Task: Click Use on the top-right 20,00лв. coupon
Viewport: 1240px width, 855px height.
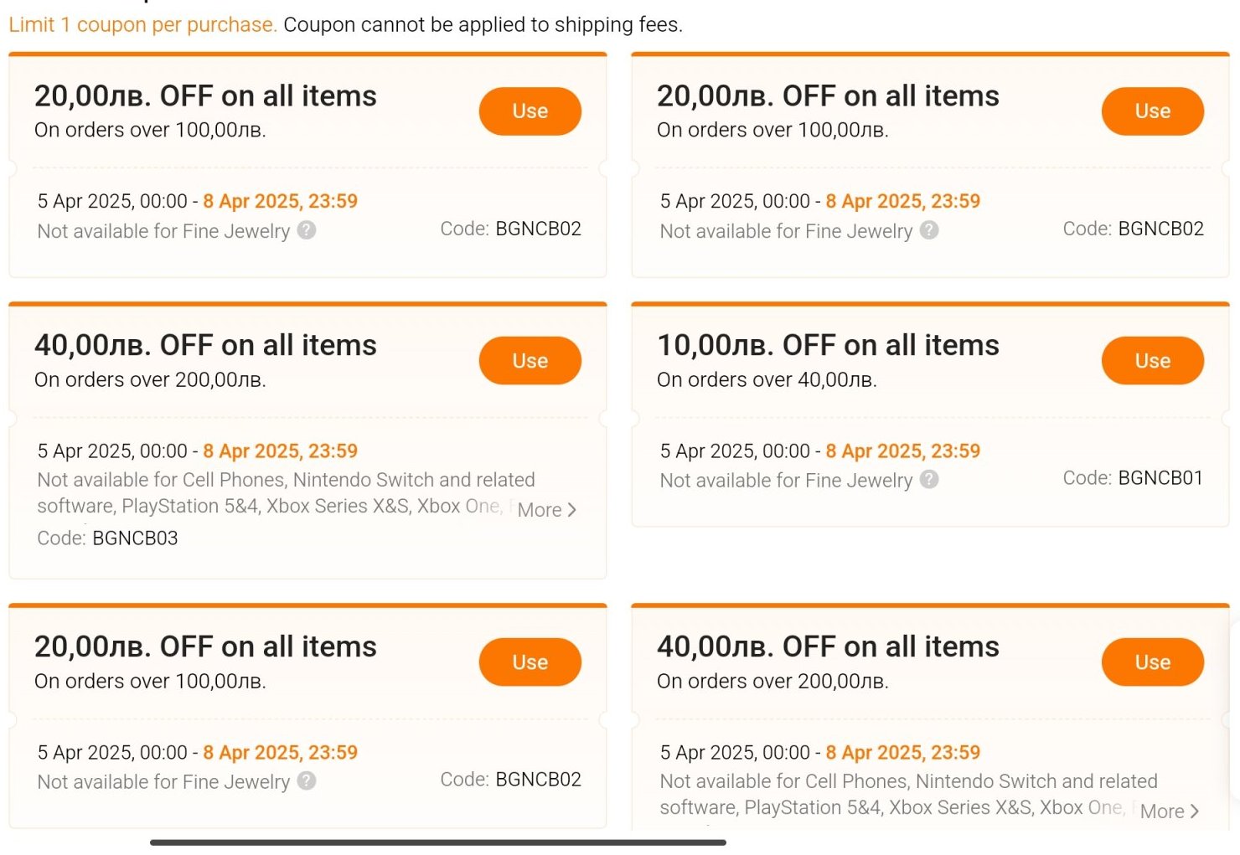Action: pyautogui.click(x=1152, y=111)
